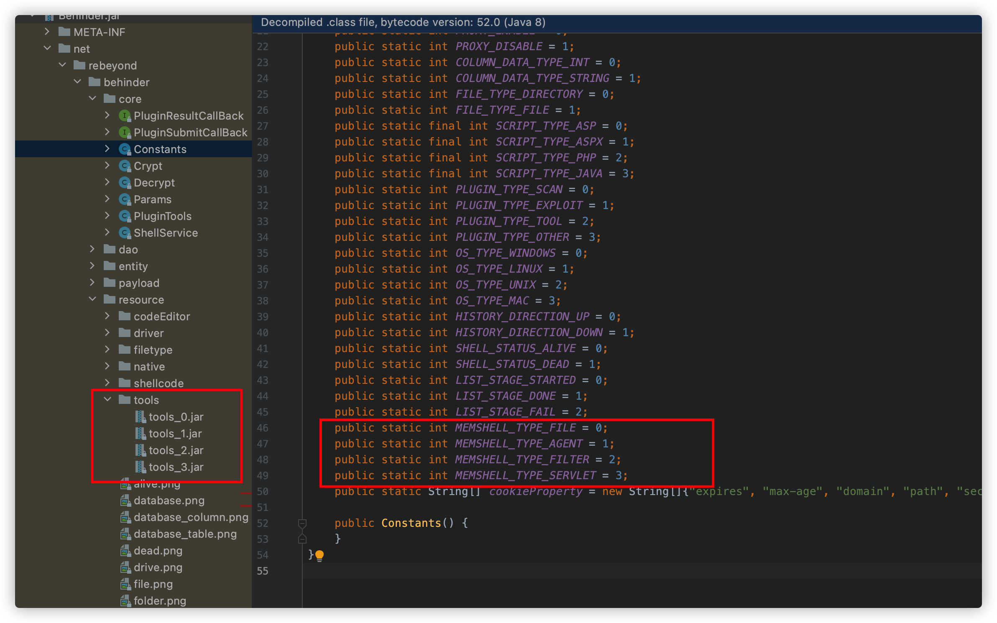This screenshot has height=623, width=997.
Task: Click the tools_3.jar archive icon
Action: 140,467
